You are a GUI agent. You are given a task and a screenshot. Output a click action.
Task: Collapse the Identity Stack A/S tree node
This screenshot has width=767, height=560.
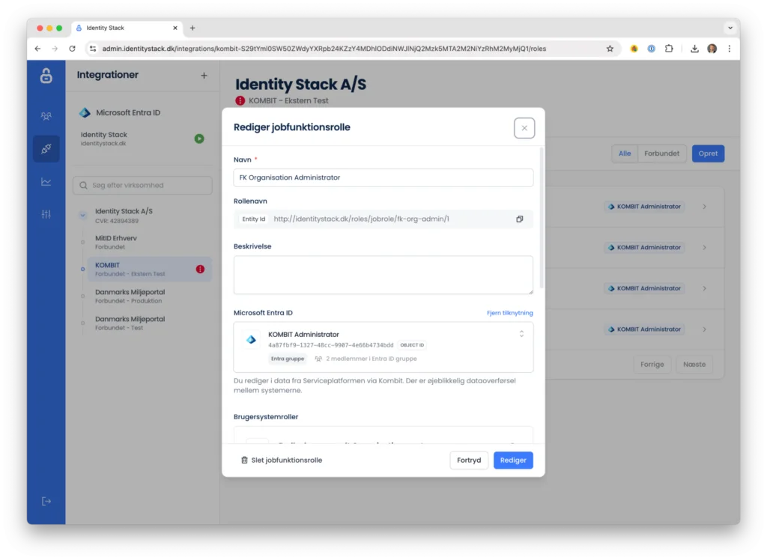pos(82,216)
